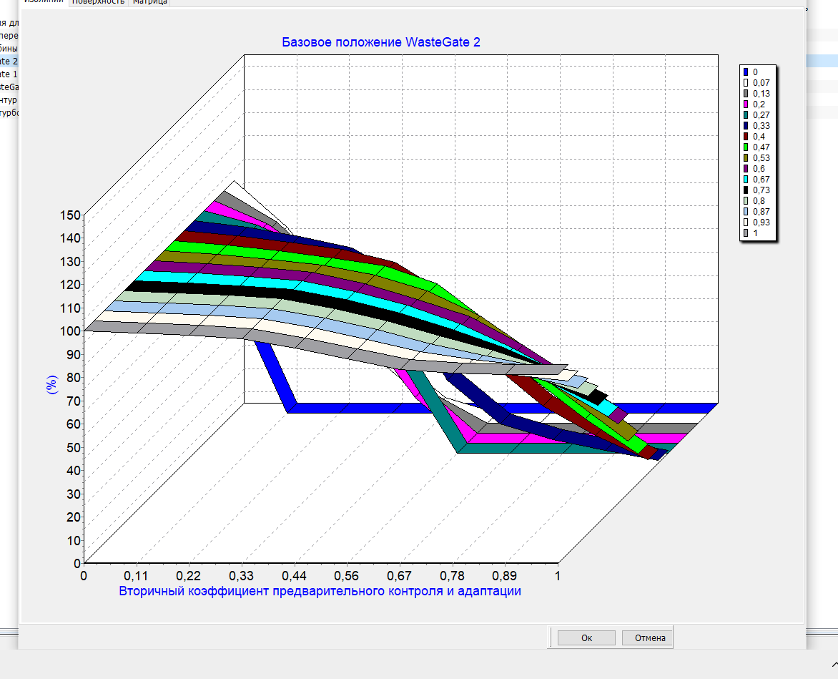
Task: Click the blue legend swatch for 0
Action: [745, 72]
